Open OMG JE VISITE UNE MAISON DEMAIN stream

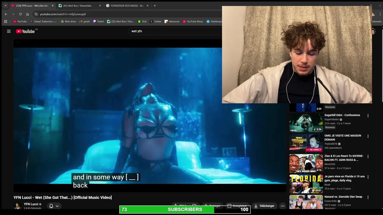(343, 138)
